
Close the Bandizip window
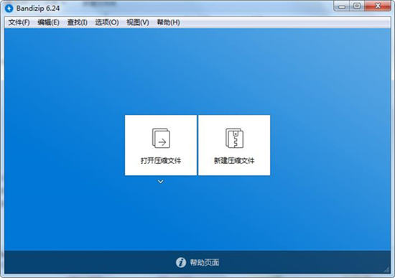point(377,6)
